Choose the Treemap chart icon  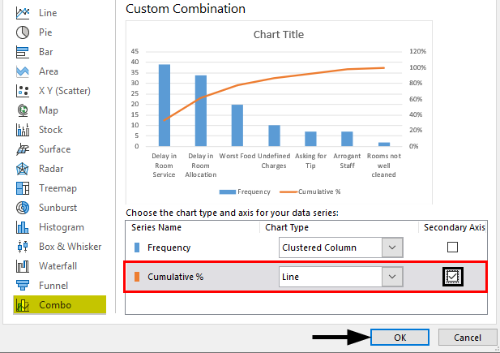point(23,188)
